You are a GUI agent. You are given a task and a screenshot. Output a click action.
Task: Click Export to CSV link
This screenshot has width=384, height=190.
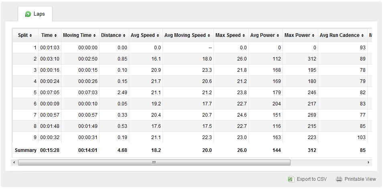[311, 179]
